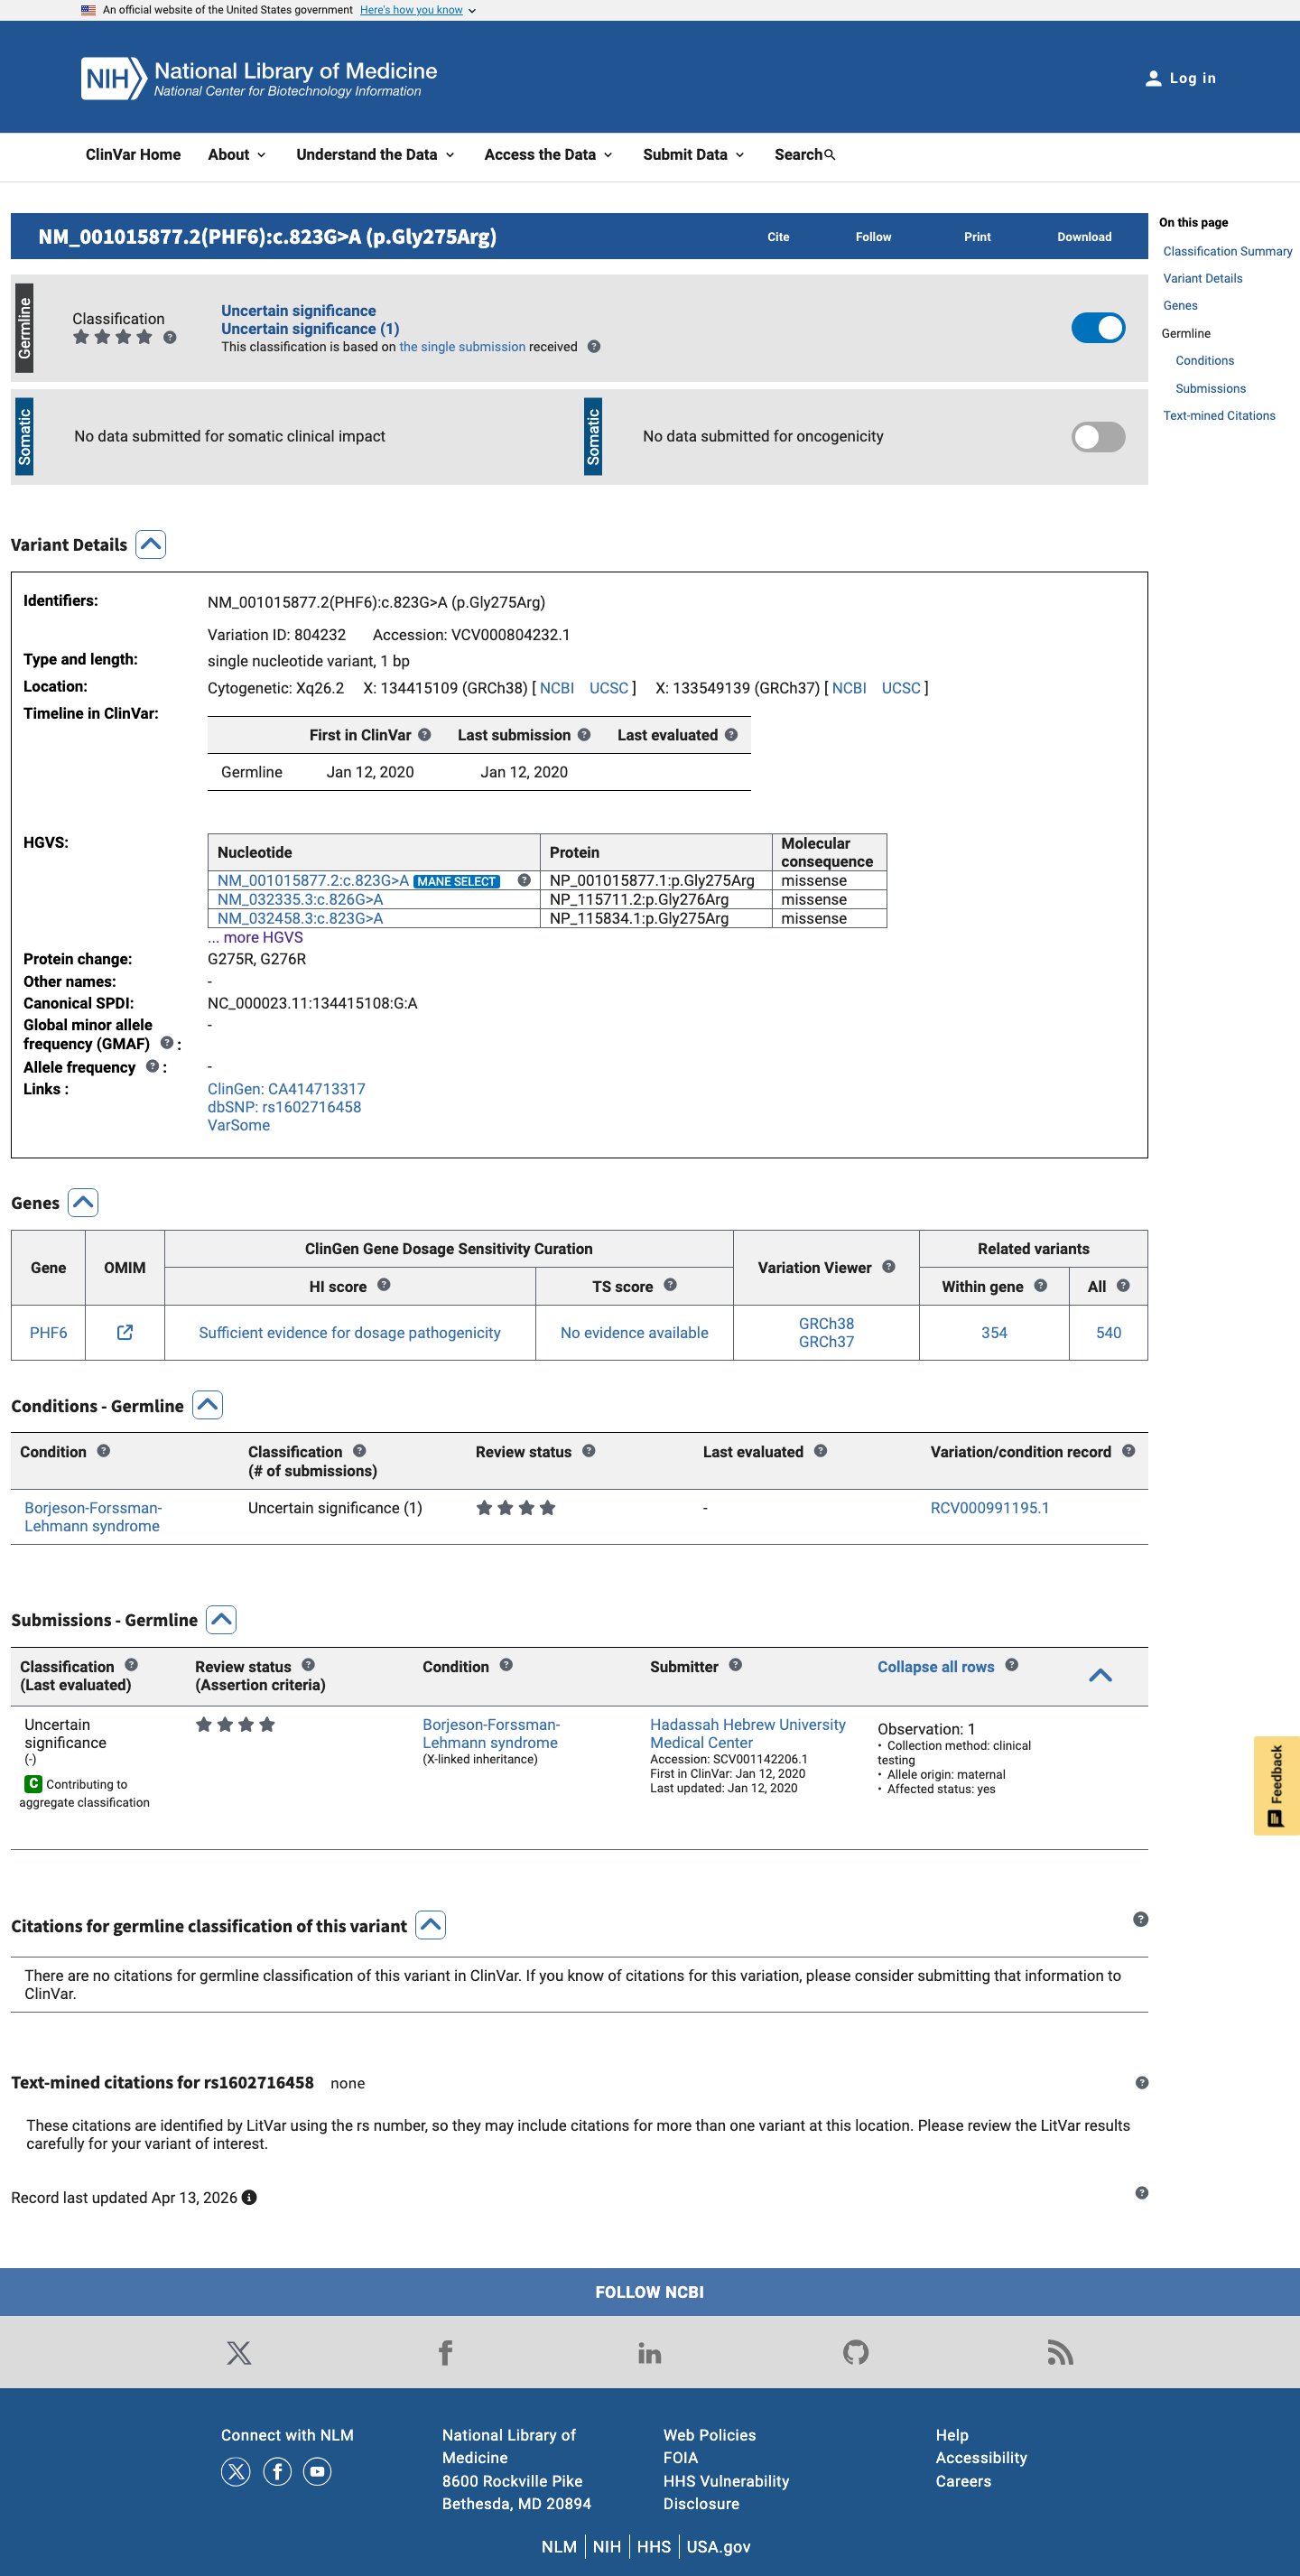Click the Facebook icon under Follow NCBI
Viewport: 1300px width, 2576px height.
tap(446, 2353)
